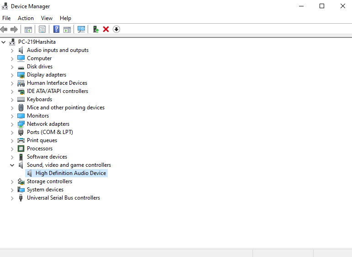This screenshot has height=257, width=352.
Task: Click the Back arrow toolbar icon
Action: point(4,29)
